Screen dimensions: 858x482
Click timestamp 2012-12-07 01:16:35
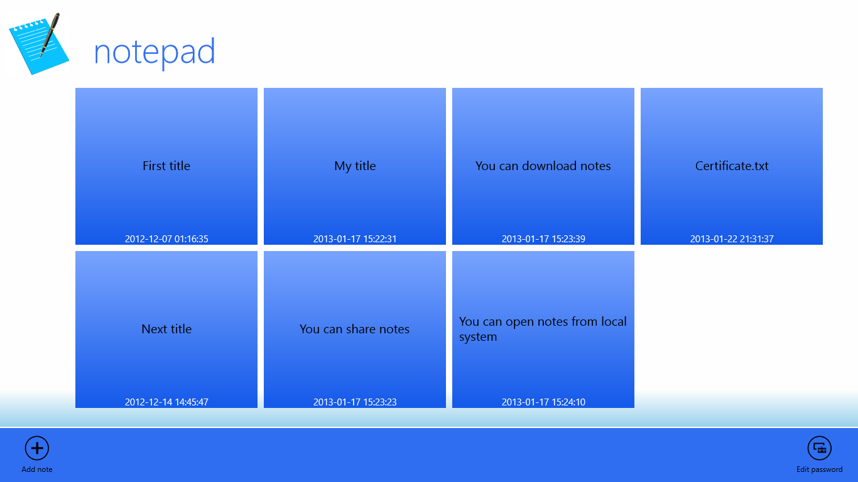coord(166,239)
